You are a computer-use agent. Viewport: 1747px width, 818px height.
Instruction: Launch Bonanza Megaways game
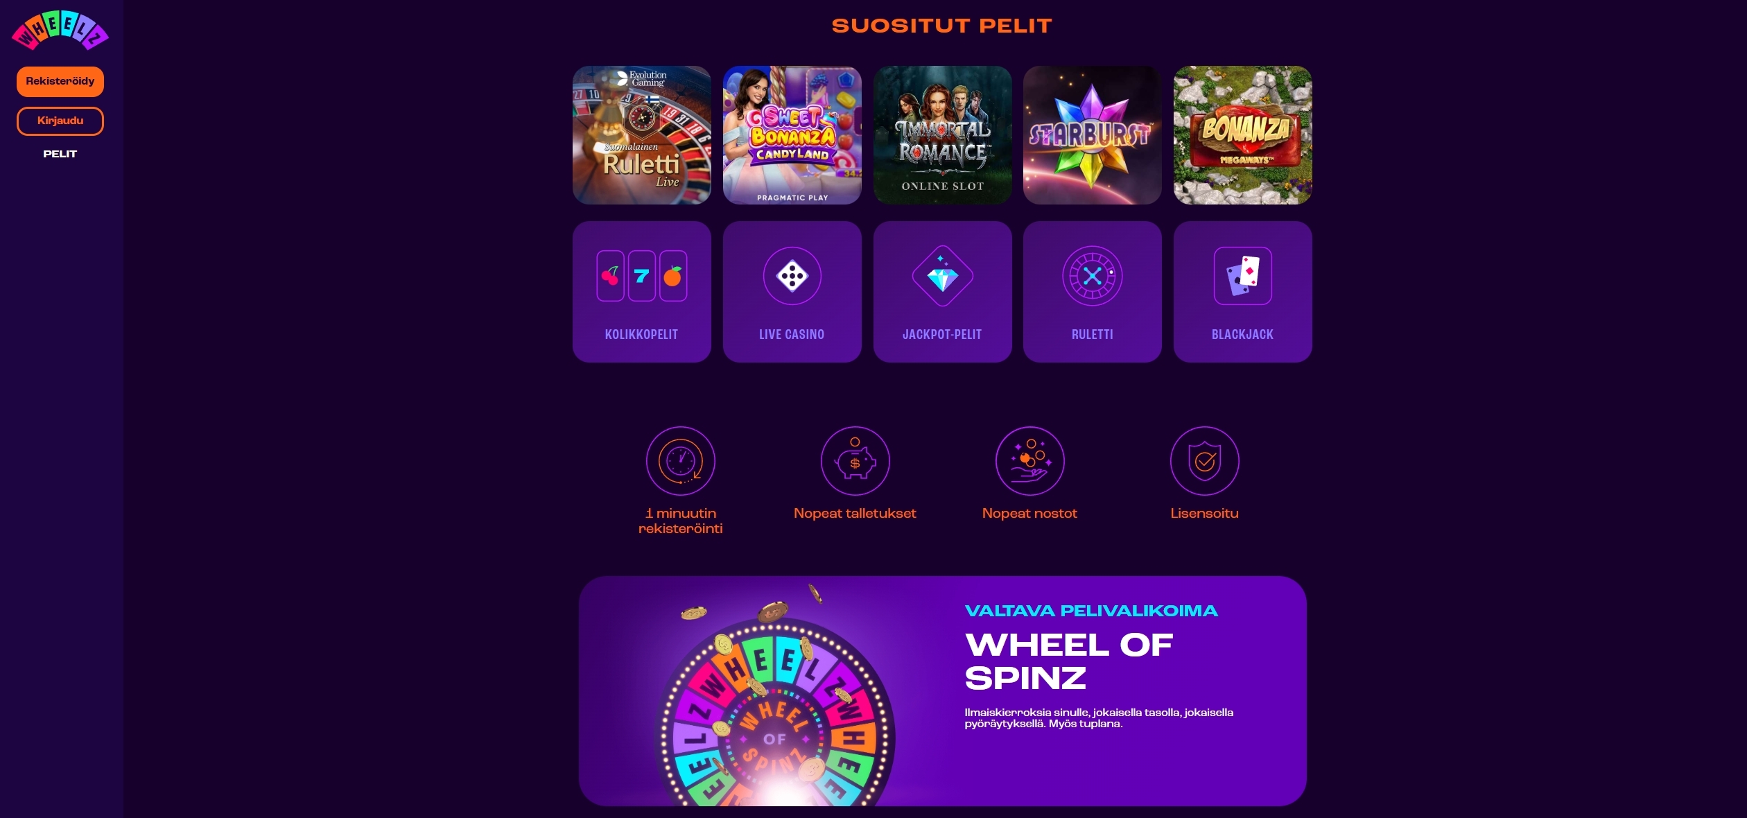(1242, 135)
